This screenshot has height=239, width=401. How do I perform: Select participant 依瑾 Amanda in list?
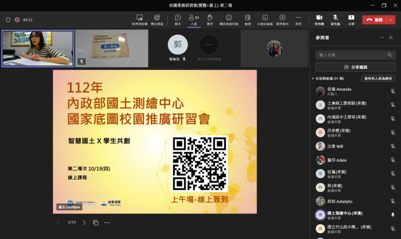pyautogui.click(x=355, y=91)
